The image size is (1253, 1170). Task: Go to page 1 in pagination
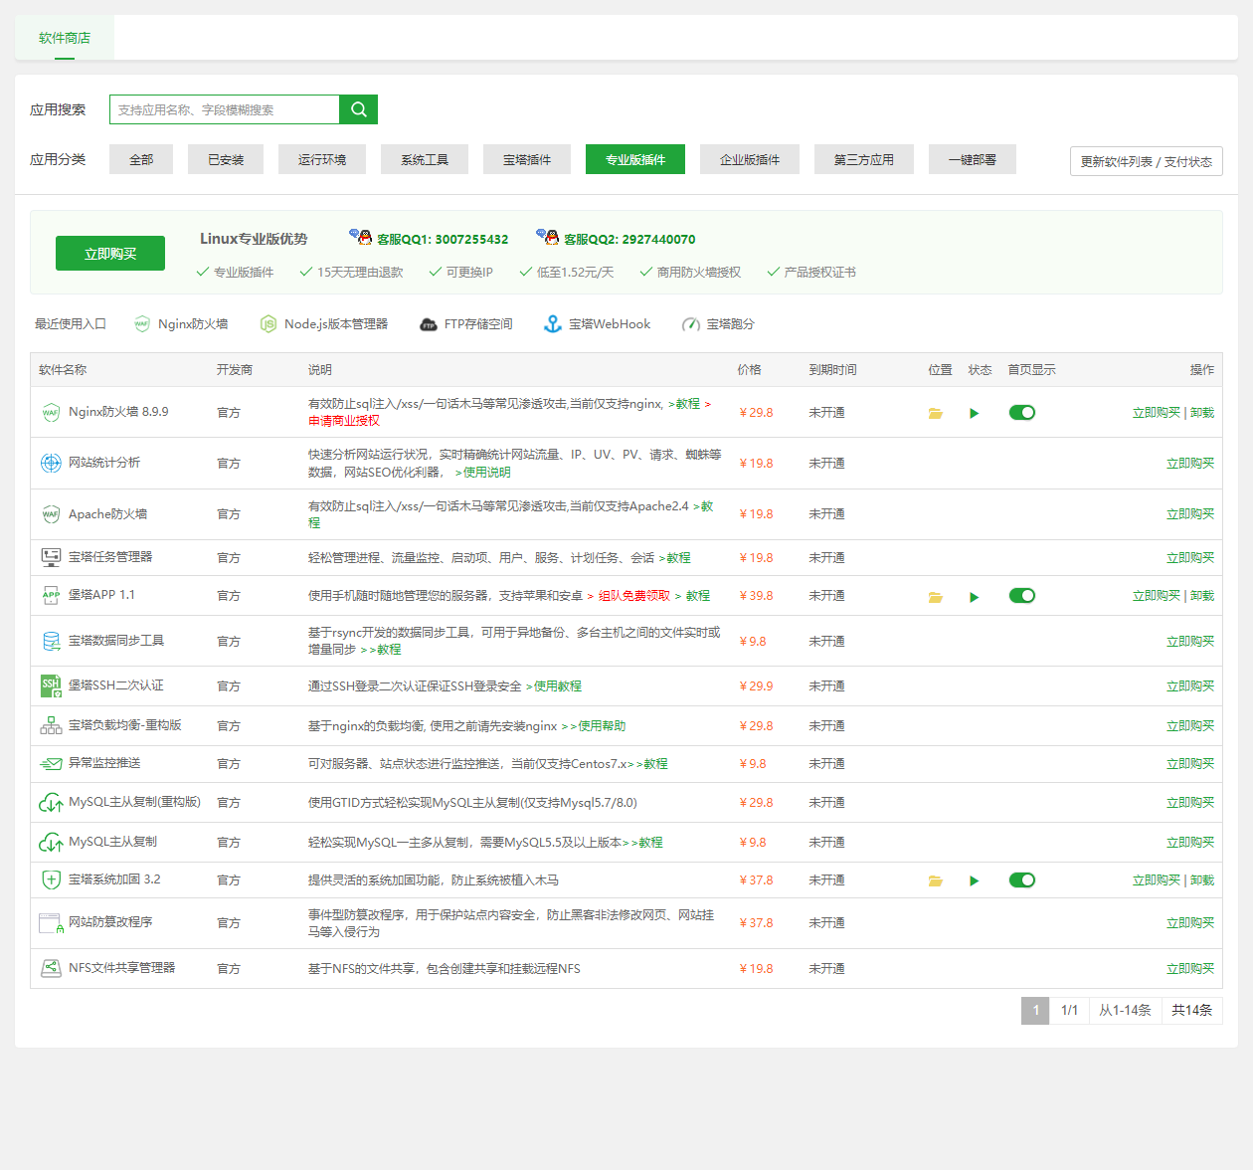pyautogui.click(x=1034, y=1011)
